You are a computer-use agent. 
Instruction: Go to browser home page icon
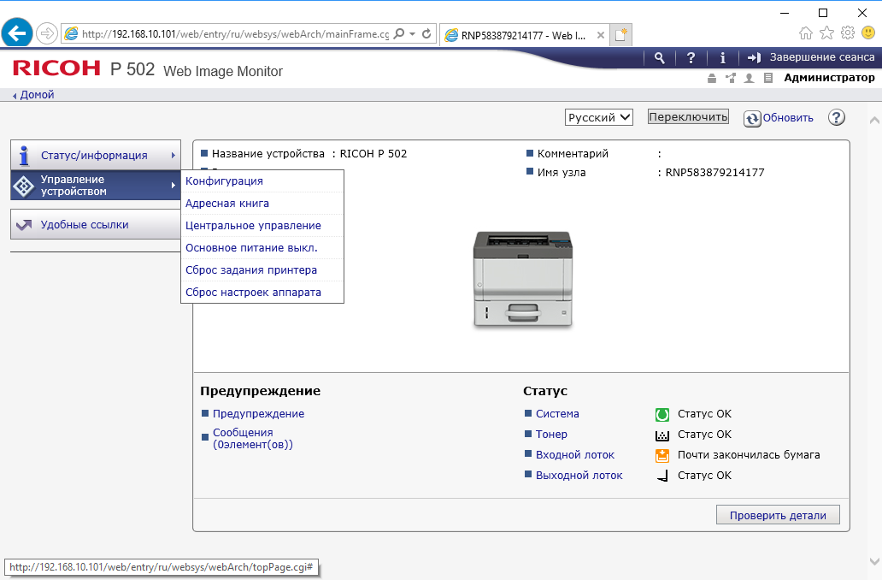pos(806,33)
